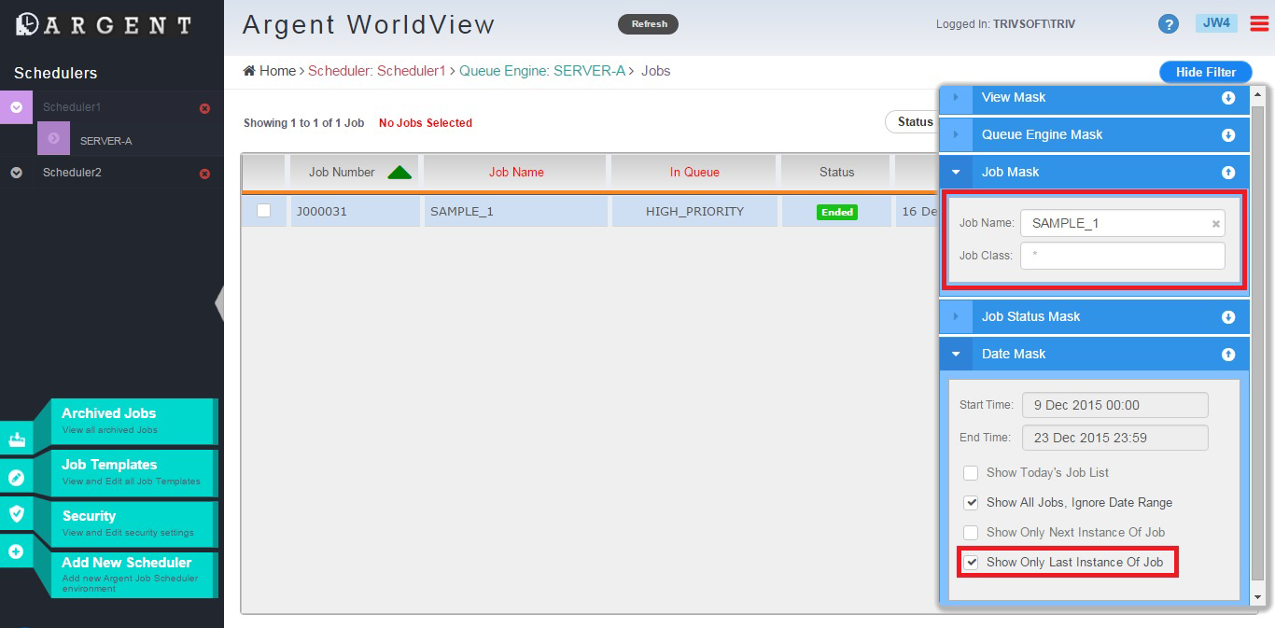Enable Show Today's Job List checkbox
This screenshot has height=628, width=1275.
(x=971, y=473)
